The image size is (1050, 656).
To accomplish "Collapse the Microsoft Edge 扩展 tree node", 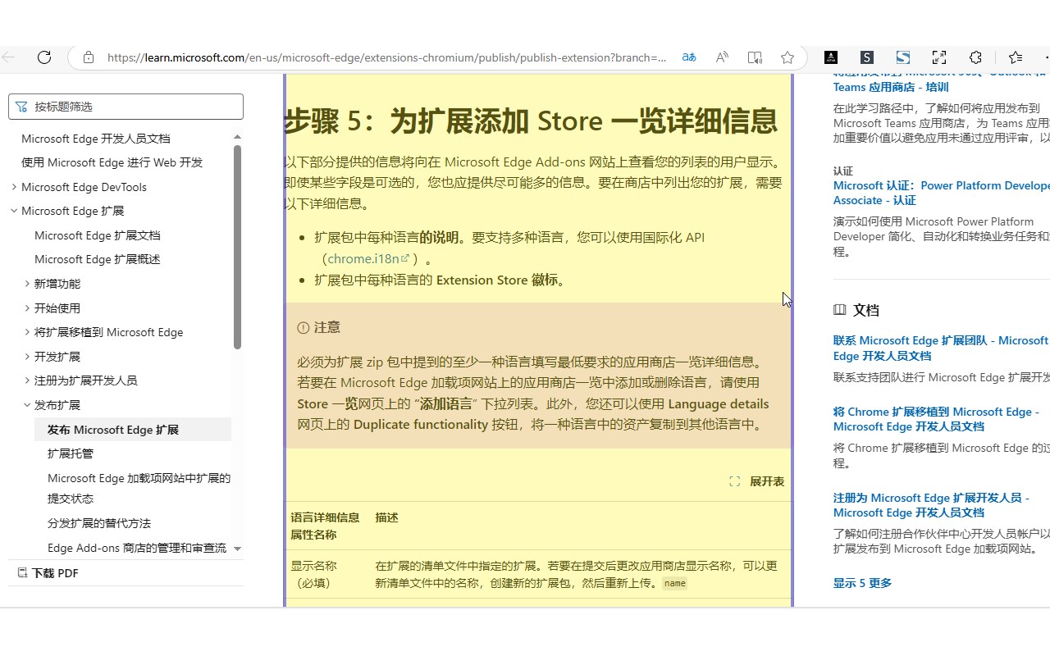I will (14, 211).
